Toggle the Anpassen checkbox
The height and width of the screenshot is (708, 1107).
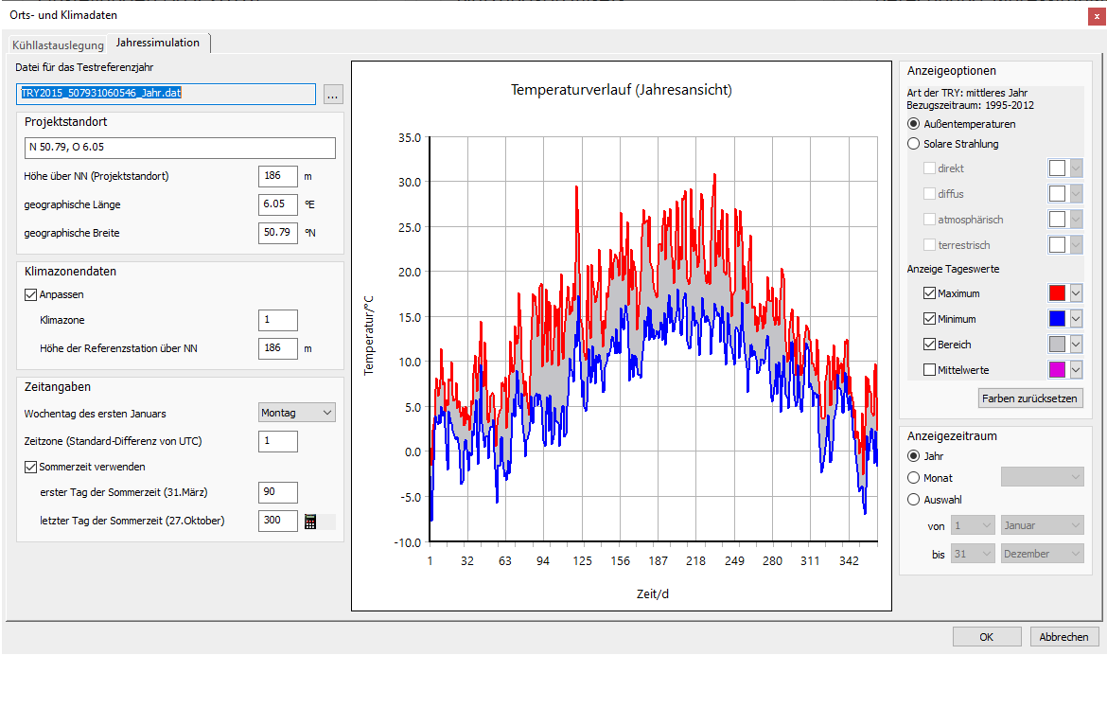pos(30,294)
